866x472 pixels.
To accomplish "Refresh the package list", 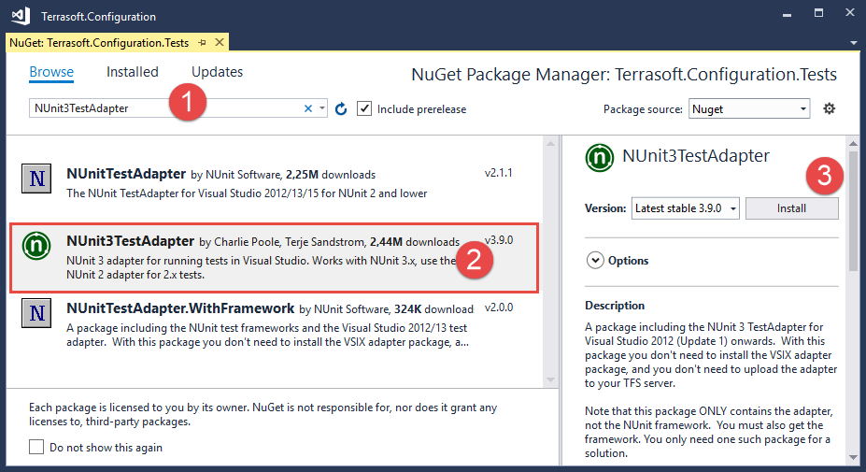I will coord(341,109).
